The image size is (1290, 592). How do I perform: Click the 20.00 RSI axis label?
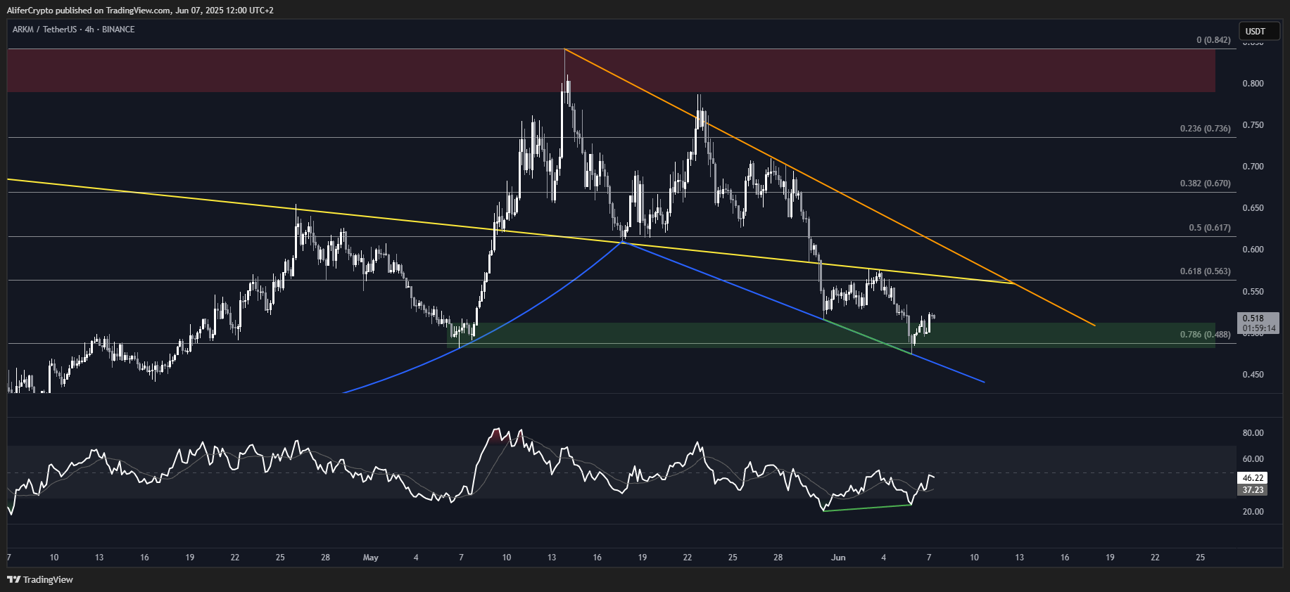tap(1253, 512)
